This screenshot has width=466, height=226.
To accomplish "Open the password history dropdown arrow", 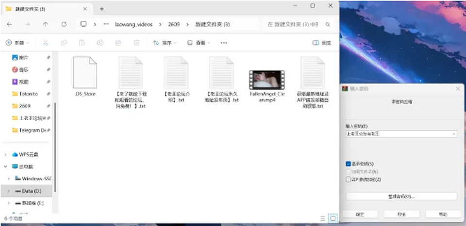I will [454, 134].
